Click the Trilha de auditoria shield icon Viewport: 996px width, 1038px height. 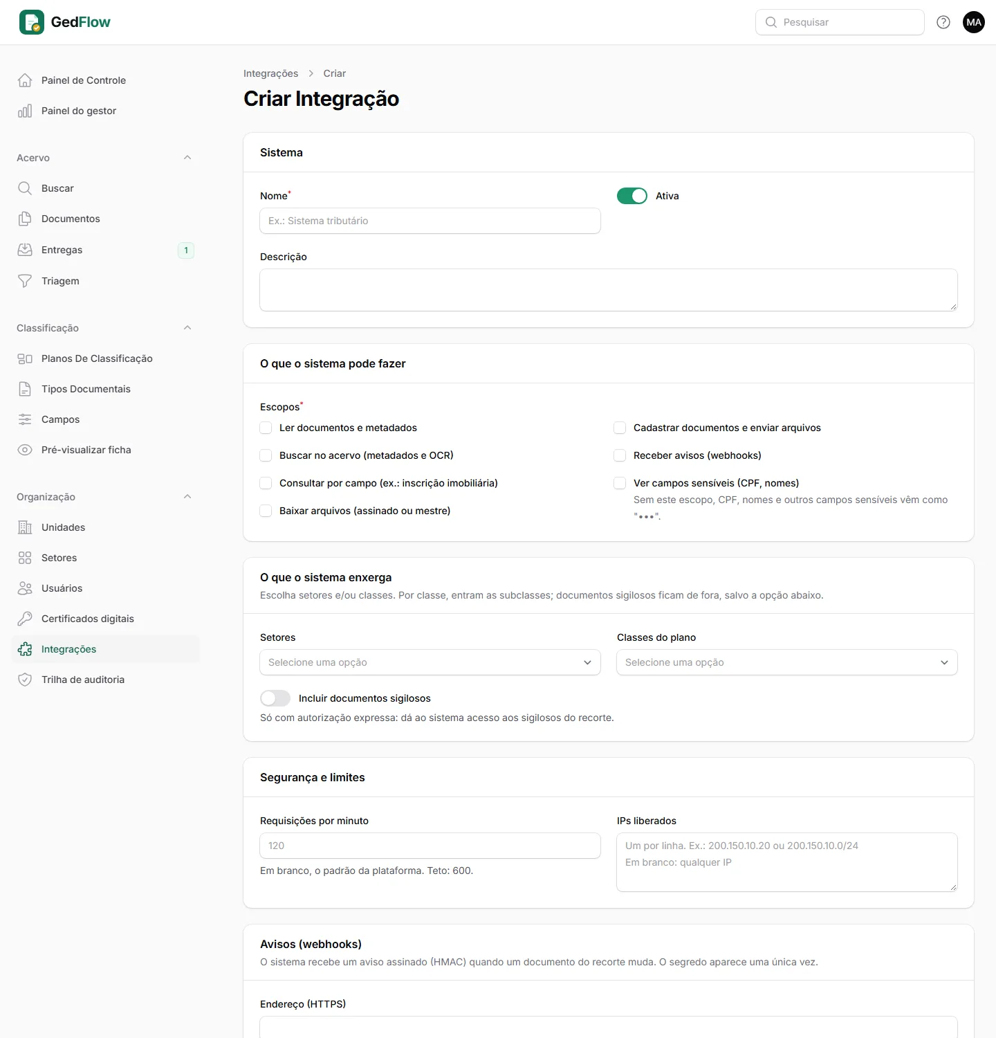25,680
